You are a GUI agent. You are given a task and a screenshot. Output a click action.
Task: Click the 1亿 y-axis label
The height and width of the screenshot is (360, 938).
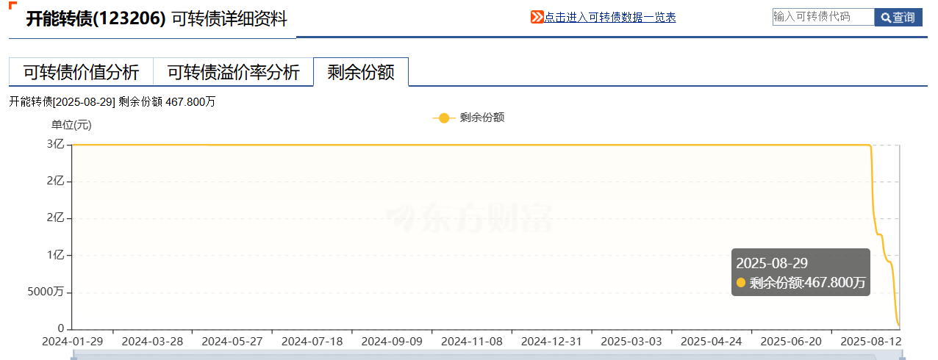[56, 255]
